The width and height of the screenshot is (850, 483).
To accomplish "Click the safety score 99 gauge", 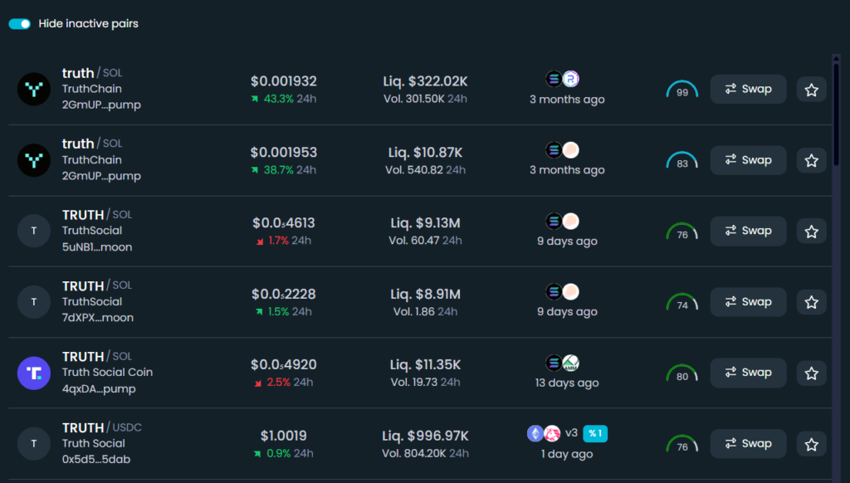I will [x=682, y=90].
